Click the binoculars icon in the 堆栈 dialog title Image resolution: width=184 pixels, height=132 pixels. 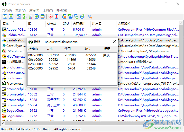(31, 42)
